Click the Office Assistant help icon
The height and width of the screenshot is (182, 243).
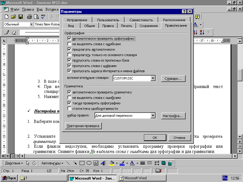click(x=197, y=17)
